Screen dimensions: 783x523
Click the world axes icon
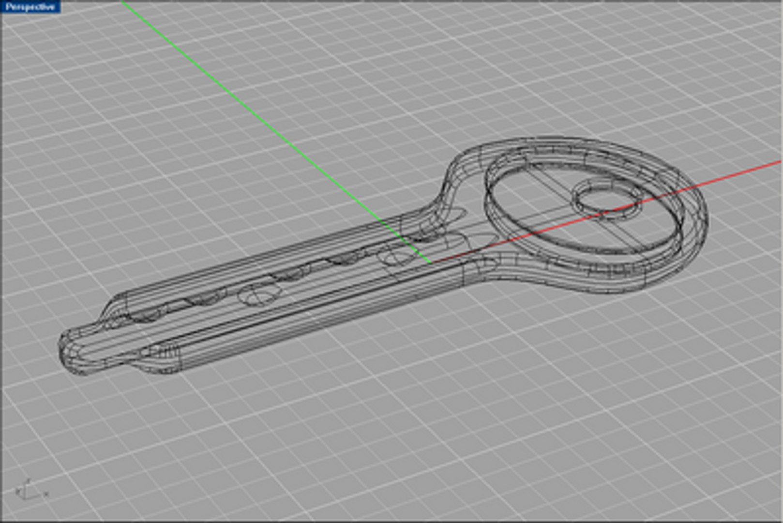click(x=31, y=489)
